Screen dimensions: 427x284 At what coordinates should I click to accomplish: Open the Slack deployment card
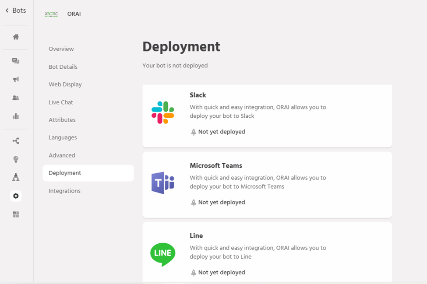[267, 116]
